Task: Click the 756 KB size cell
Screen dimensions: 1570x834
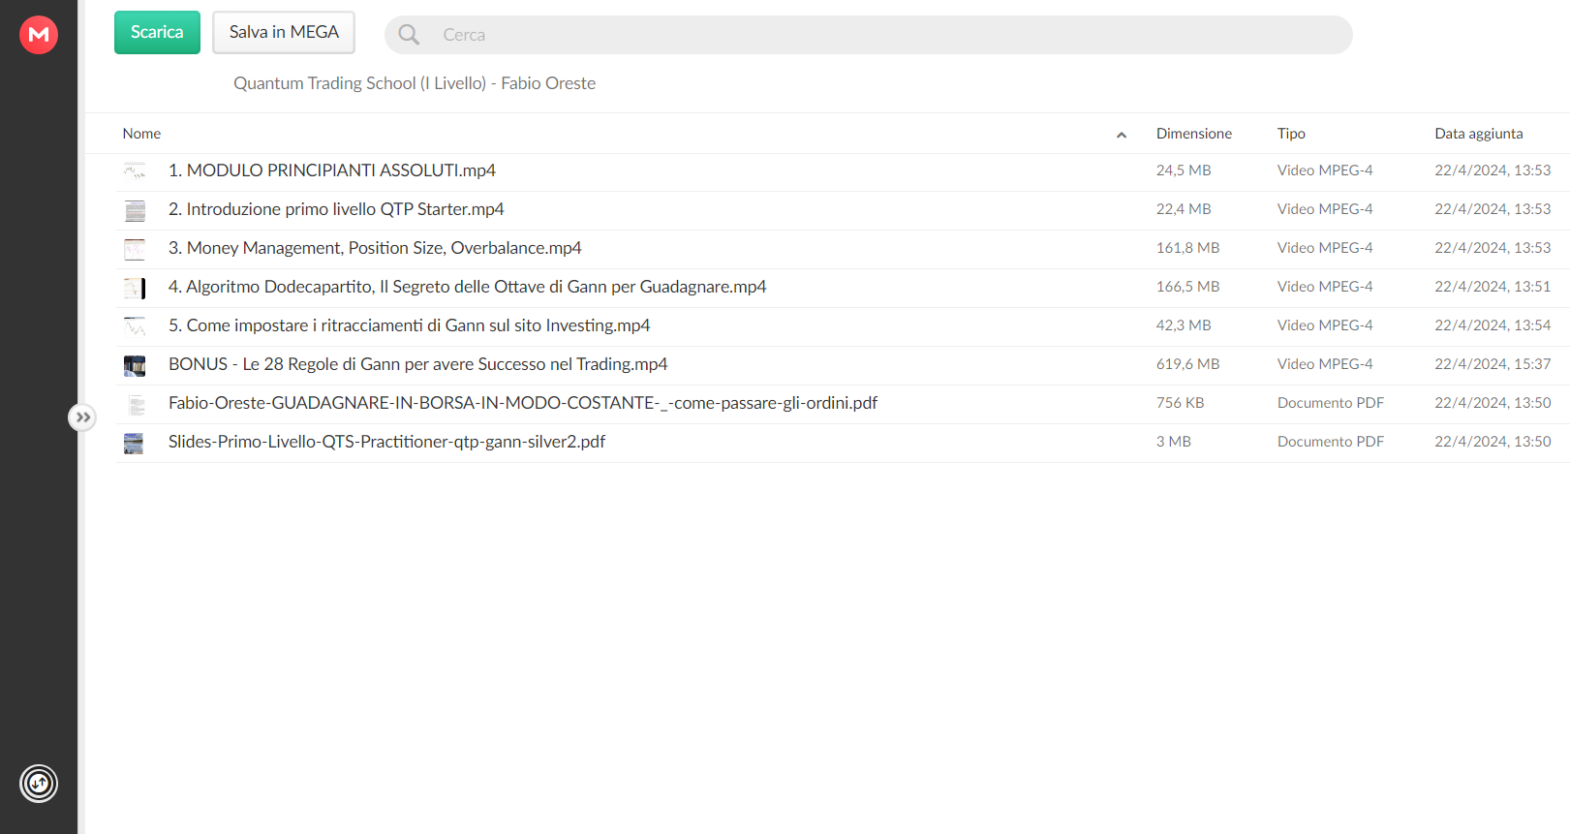Action: [1180, 403]
